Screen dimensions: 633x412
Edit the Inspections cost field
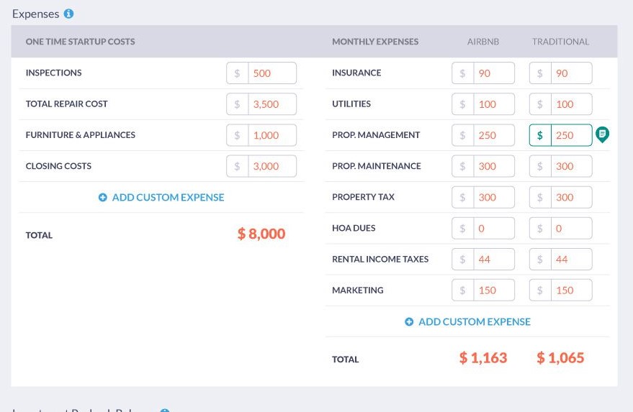point(271,73)
